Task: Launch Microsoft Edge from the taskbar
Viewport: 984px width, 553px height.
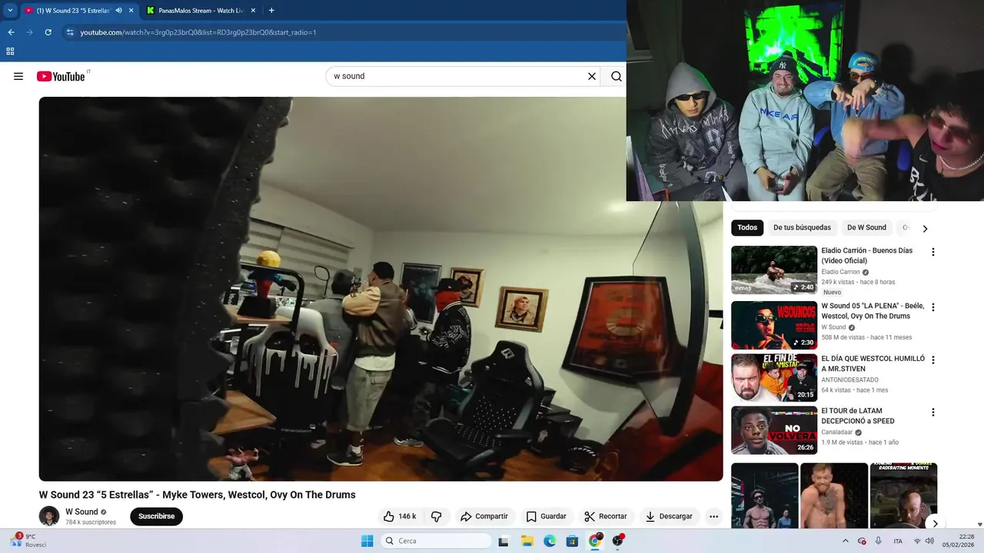Action: coord(550,541)
